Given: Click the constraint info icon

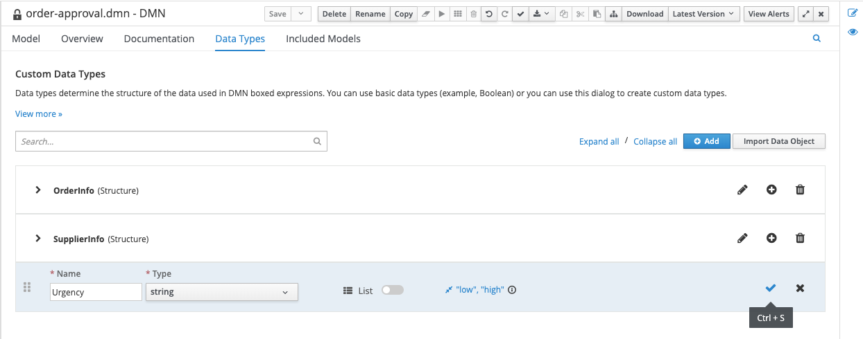Looking at the screenshot, I should pyautogui.click(x=512, y=290).
